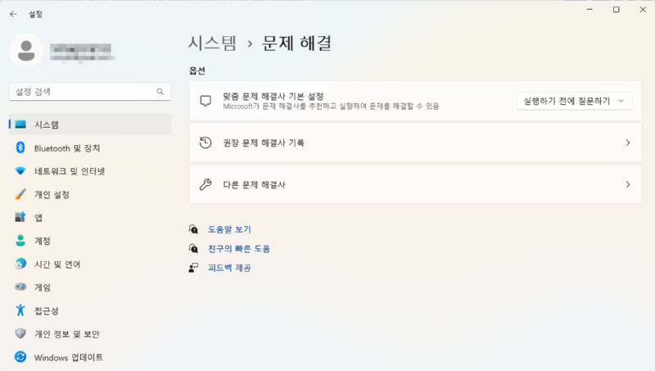Screen dimensions: 655x371
Task: Click the 친구의 빠른 도움 link
Action: click(x=238, y=248)
